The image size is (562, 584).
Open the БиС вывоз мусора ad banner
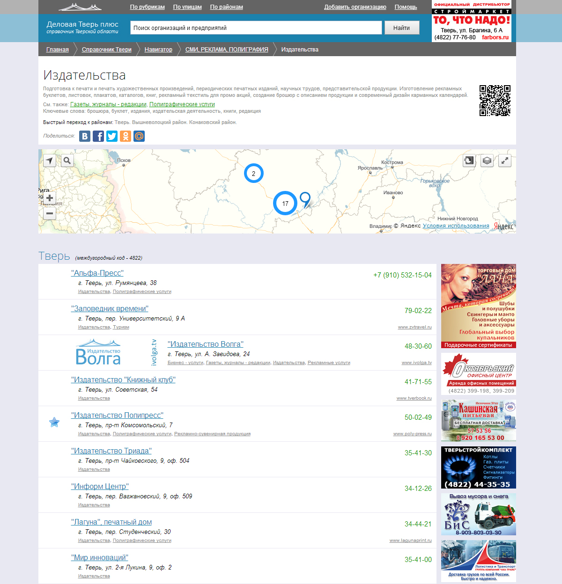pos(479,514)
